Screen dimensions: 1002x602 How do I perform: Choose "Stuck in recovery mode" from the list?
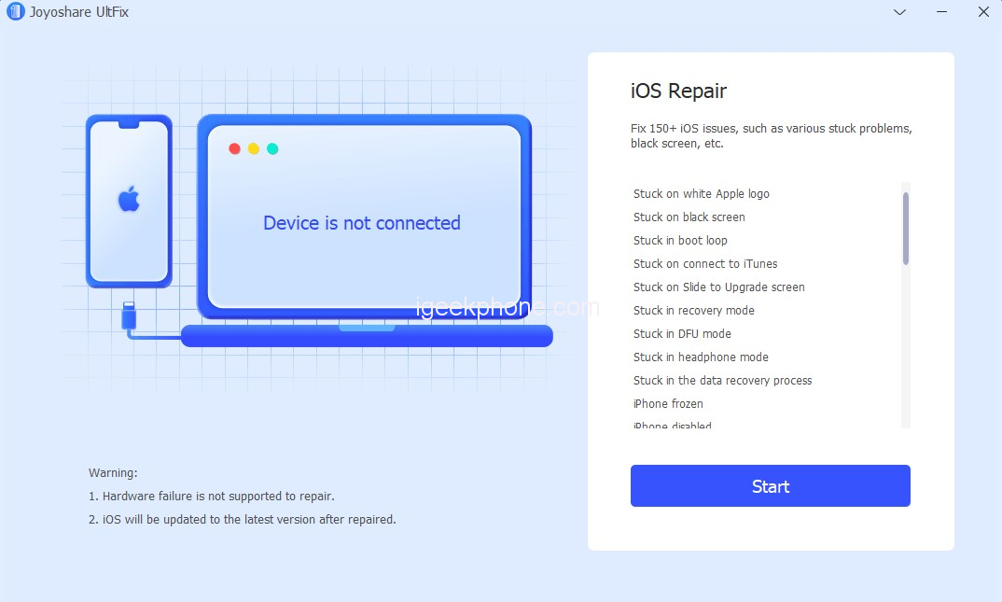(x=694, y=311)
